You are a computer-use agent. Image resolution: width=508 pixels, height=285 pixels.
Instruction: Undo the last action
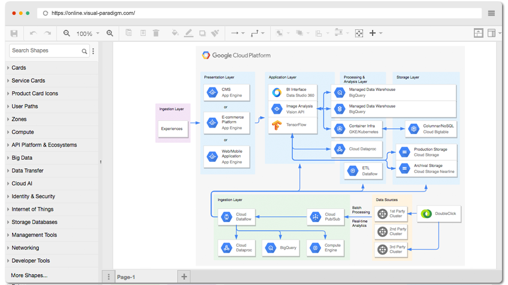[x=33, y=34]
